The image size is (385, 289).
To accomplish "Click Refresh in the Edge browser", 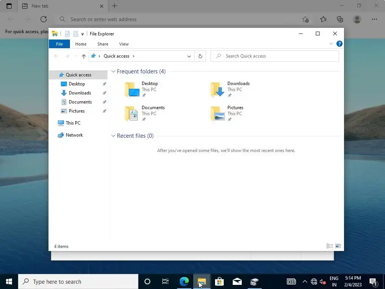I will [x=44, y=19].
